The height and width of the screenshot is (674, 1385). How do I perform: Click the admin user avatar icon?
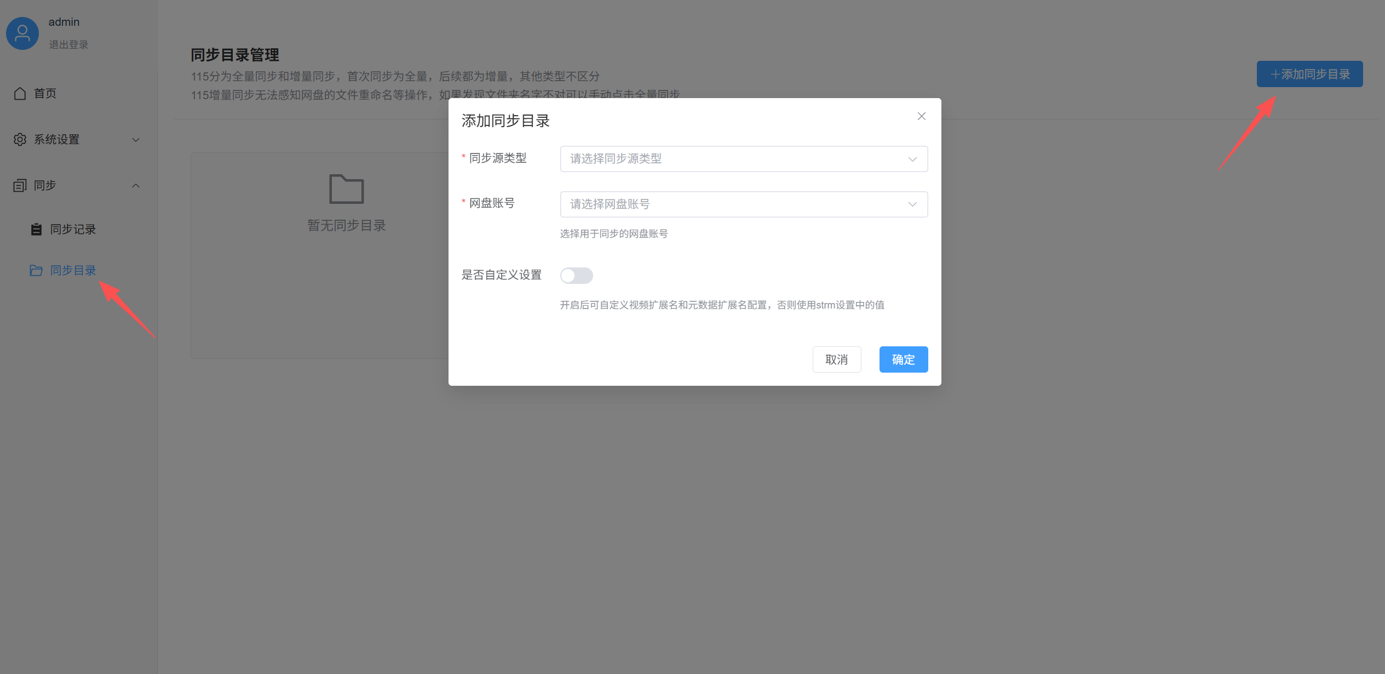point(22,33)
